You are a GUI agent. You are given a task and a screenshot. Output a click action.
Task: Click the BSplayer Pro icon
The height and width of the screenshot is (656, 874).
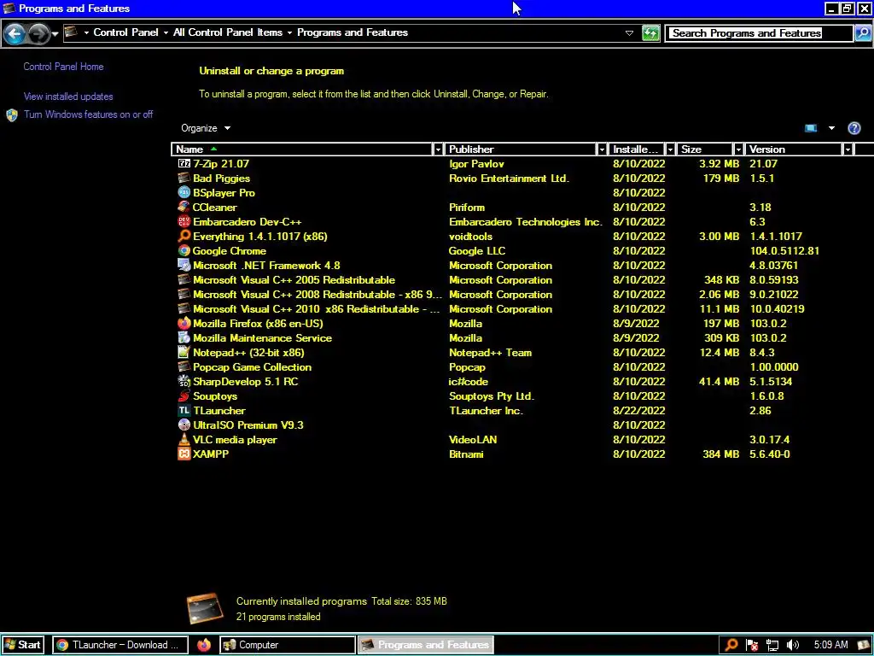click(184, 192)
